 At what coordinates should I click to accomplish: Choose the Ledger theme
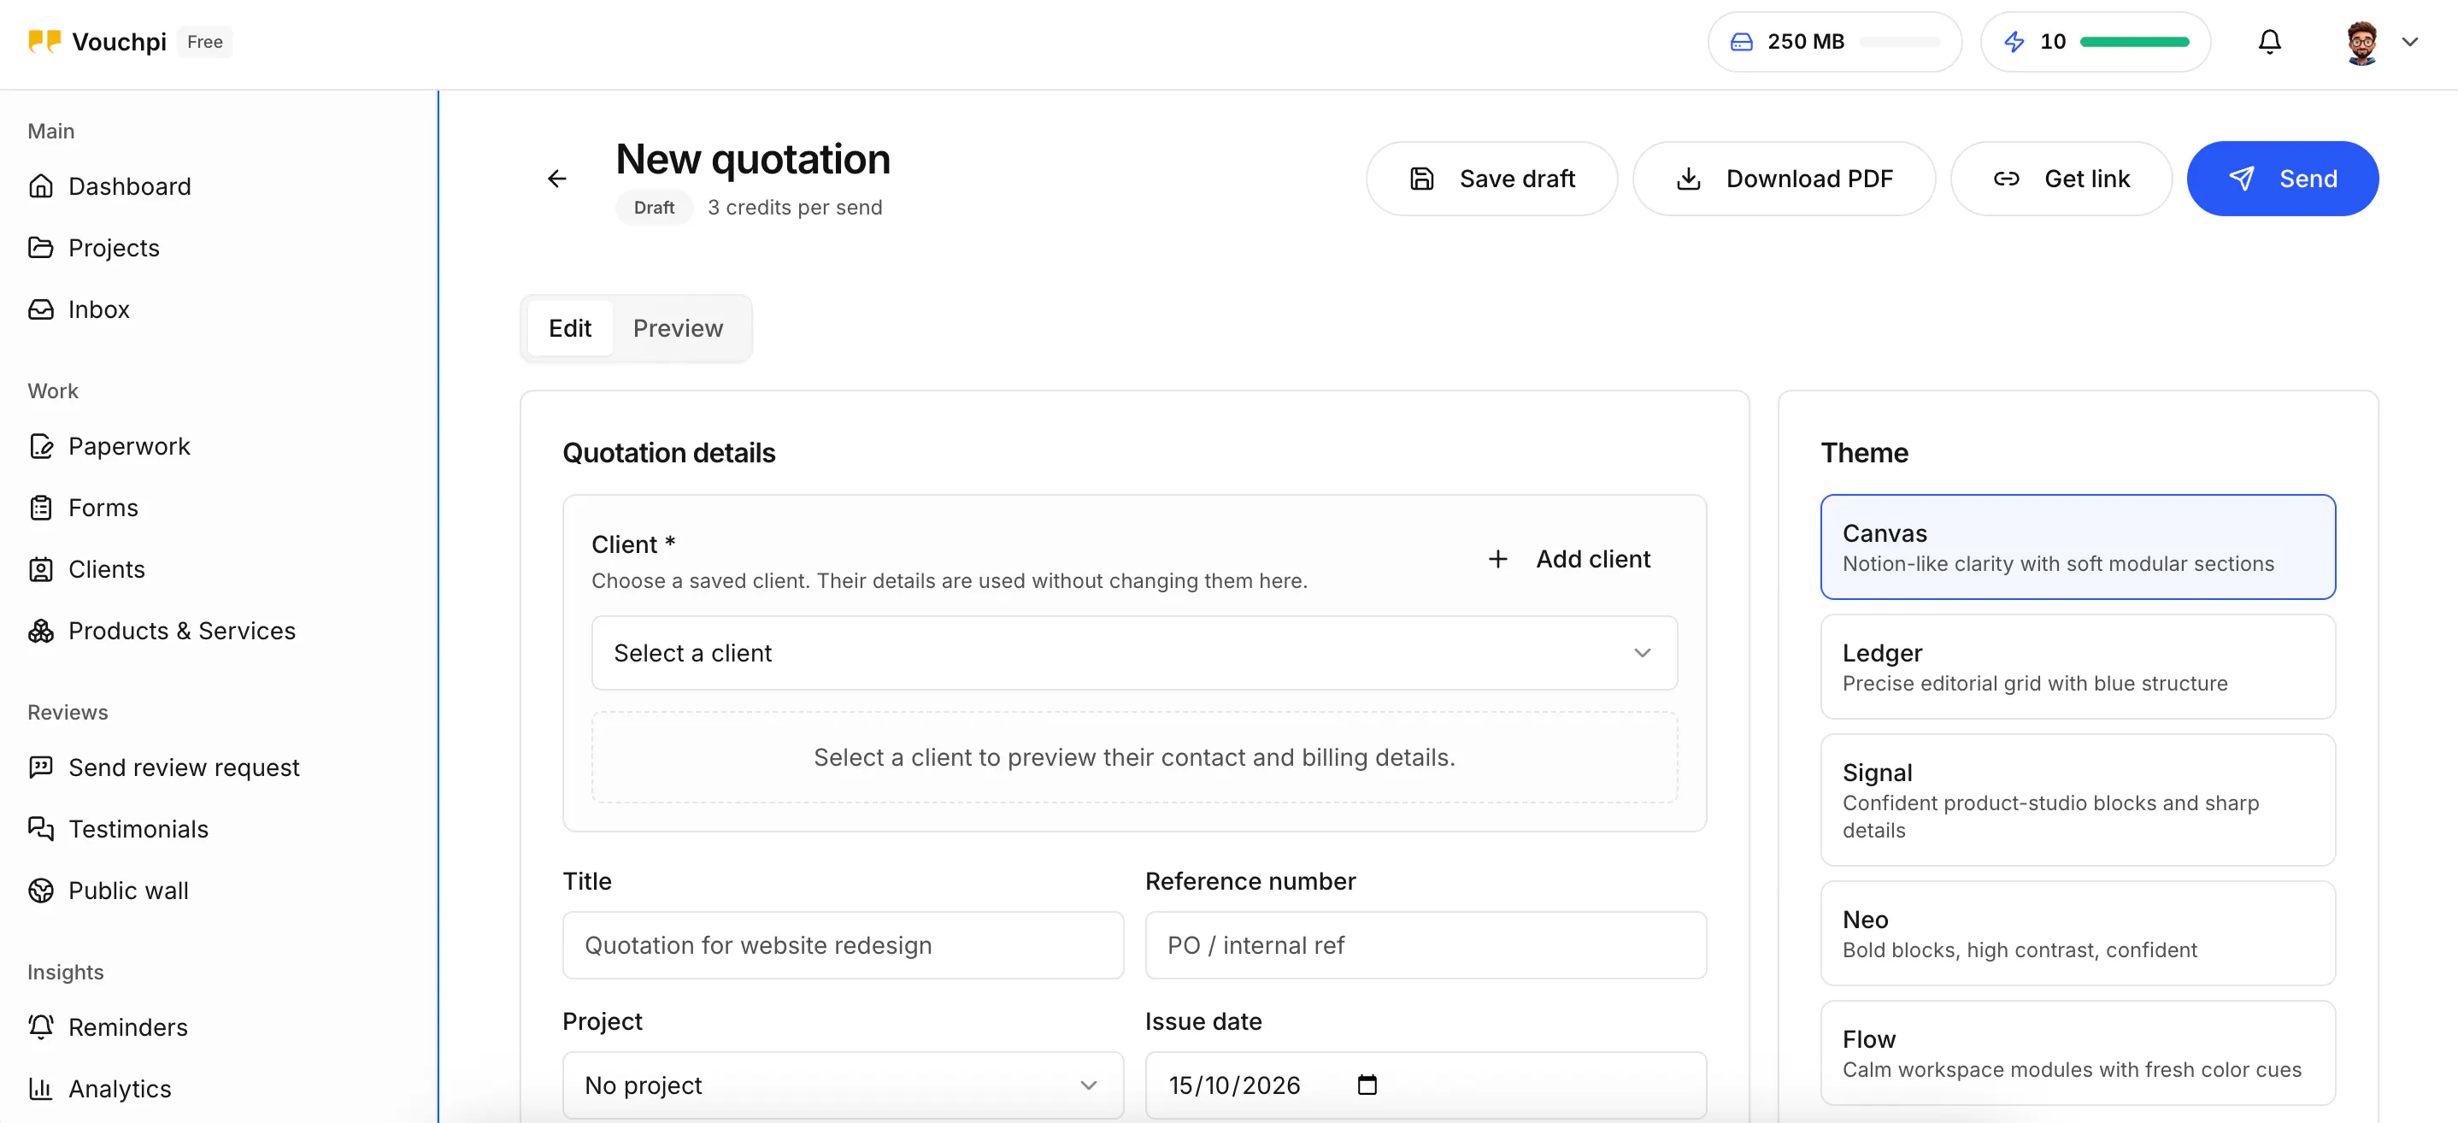click(x=2078, y=667)
